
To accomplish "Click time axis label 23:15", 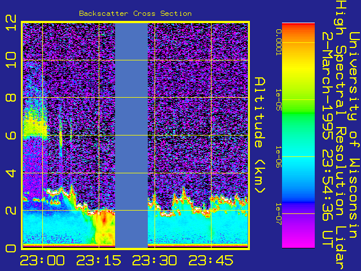I will click(99, 260).
